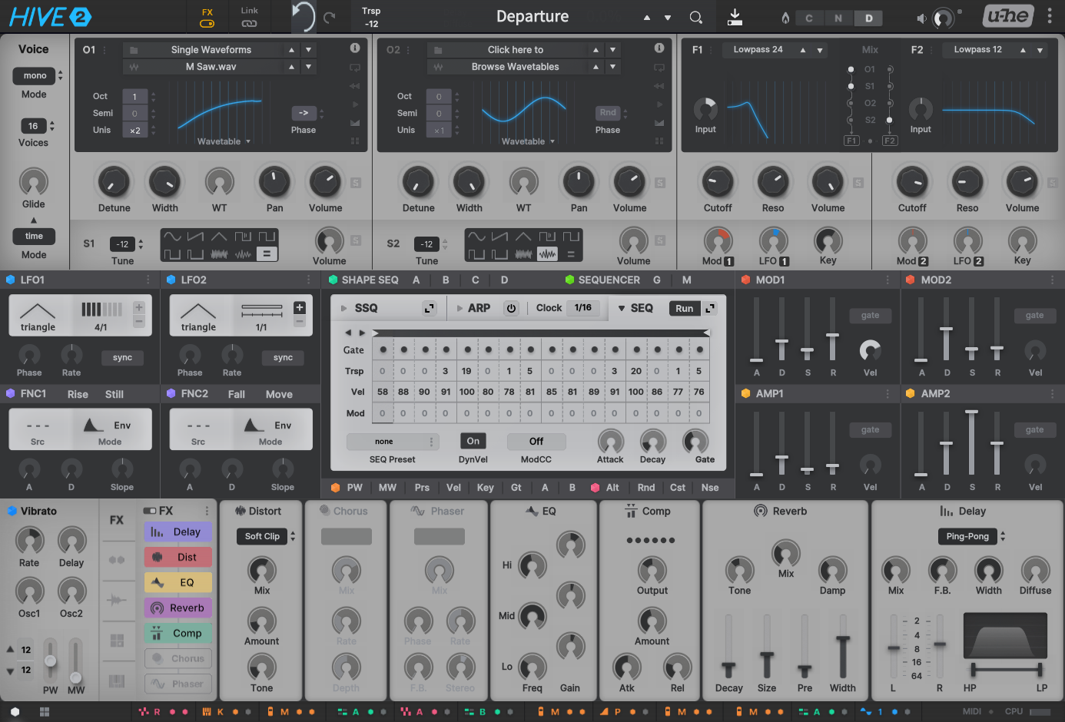Select the sawtooth waveform for S1

click(x=196, y=237)
